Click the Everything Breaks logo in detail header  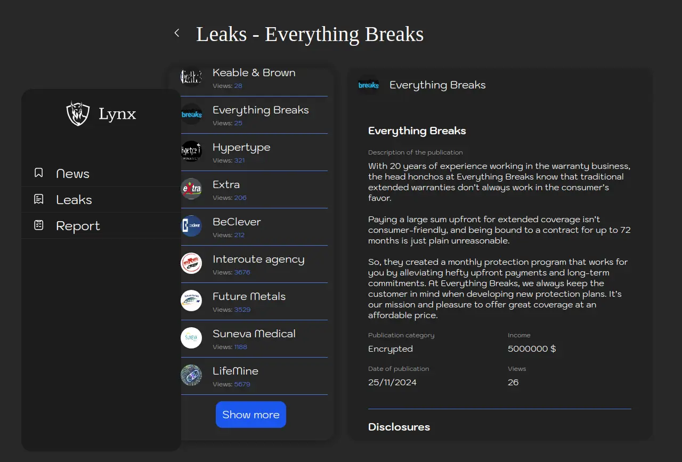pos(369,85)
